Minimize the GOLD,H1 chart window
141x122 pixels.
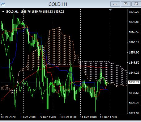115,4
